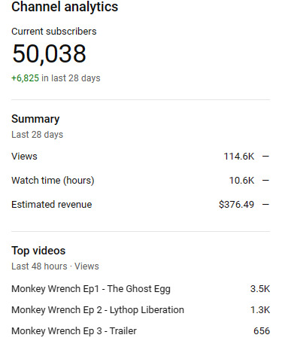Open Monkey Wrench Ep1 - The Ghost Egg
Screen dimensions: 282x347
pyautogui.click(x=91, y=289)
